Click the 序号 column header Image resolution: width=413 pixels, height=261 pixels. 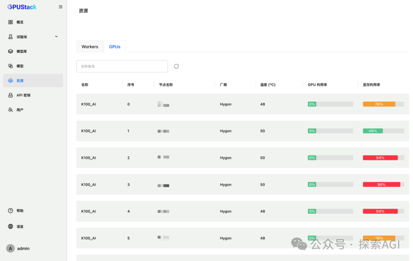(131, 85)
